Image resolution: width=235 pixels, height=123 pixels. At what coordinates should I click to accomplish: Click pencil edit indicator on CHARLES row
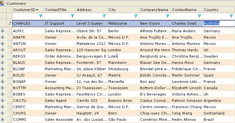[x=10, y=23]
